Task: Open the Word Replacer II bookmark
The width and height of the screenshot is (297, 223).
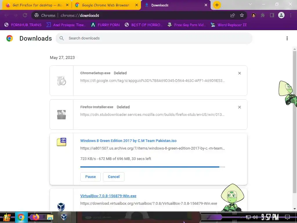Action: click(x=229, y=25)
